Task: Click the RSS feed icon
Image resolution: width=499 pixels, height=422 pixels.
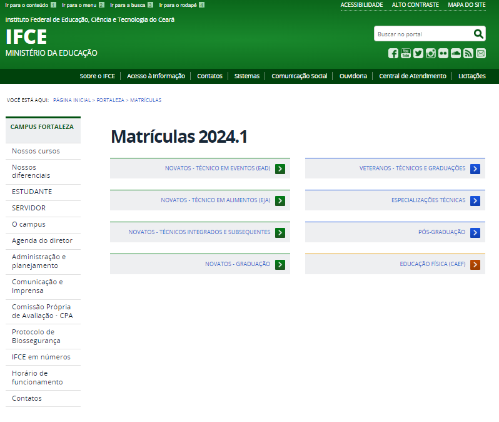Action: click(468, 53)
